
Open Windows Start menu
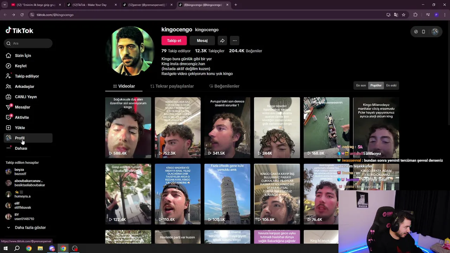point(6,248)
